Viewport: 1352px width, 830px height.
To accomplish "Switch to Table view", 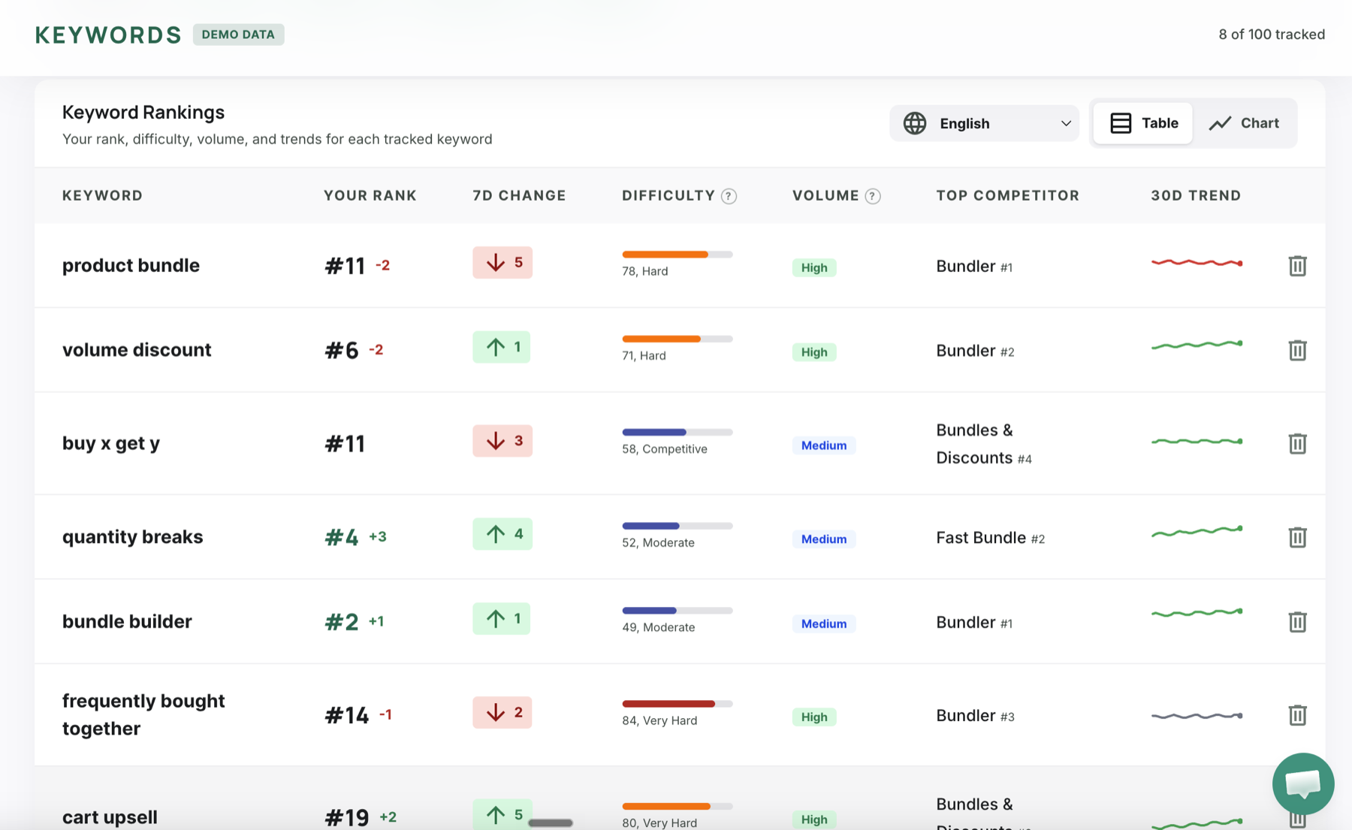I will click(x=1143, y=123).
